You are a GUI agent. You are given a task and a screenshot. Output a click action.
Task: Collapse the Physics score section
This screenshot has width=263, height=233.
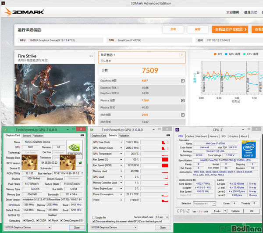click(x=183, y=100)
